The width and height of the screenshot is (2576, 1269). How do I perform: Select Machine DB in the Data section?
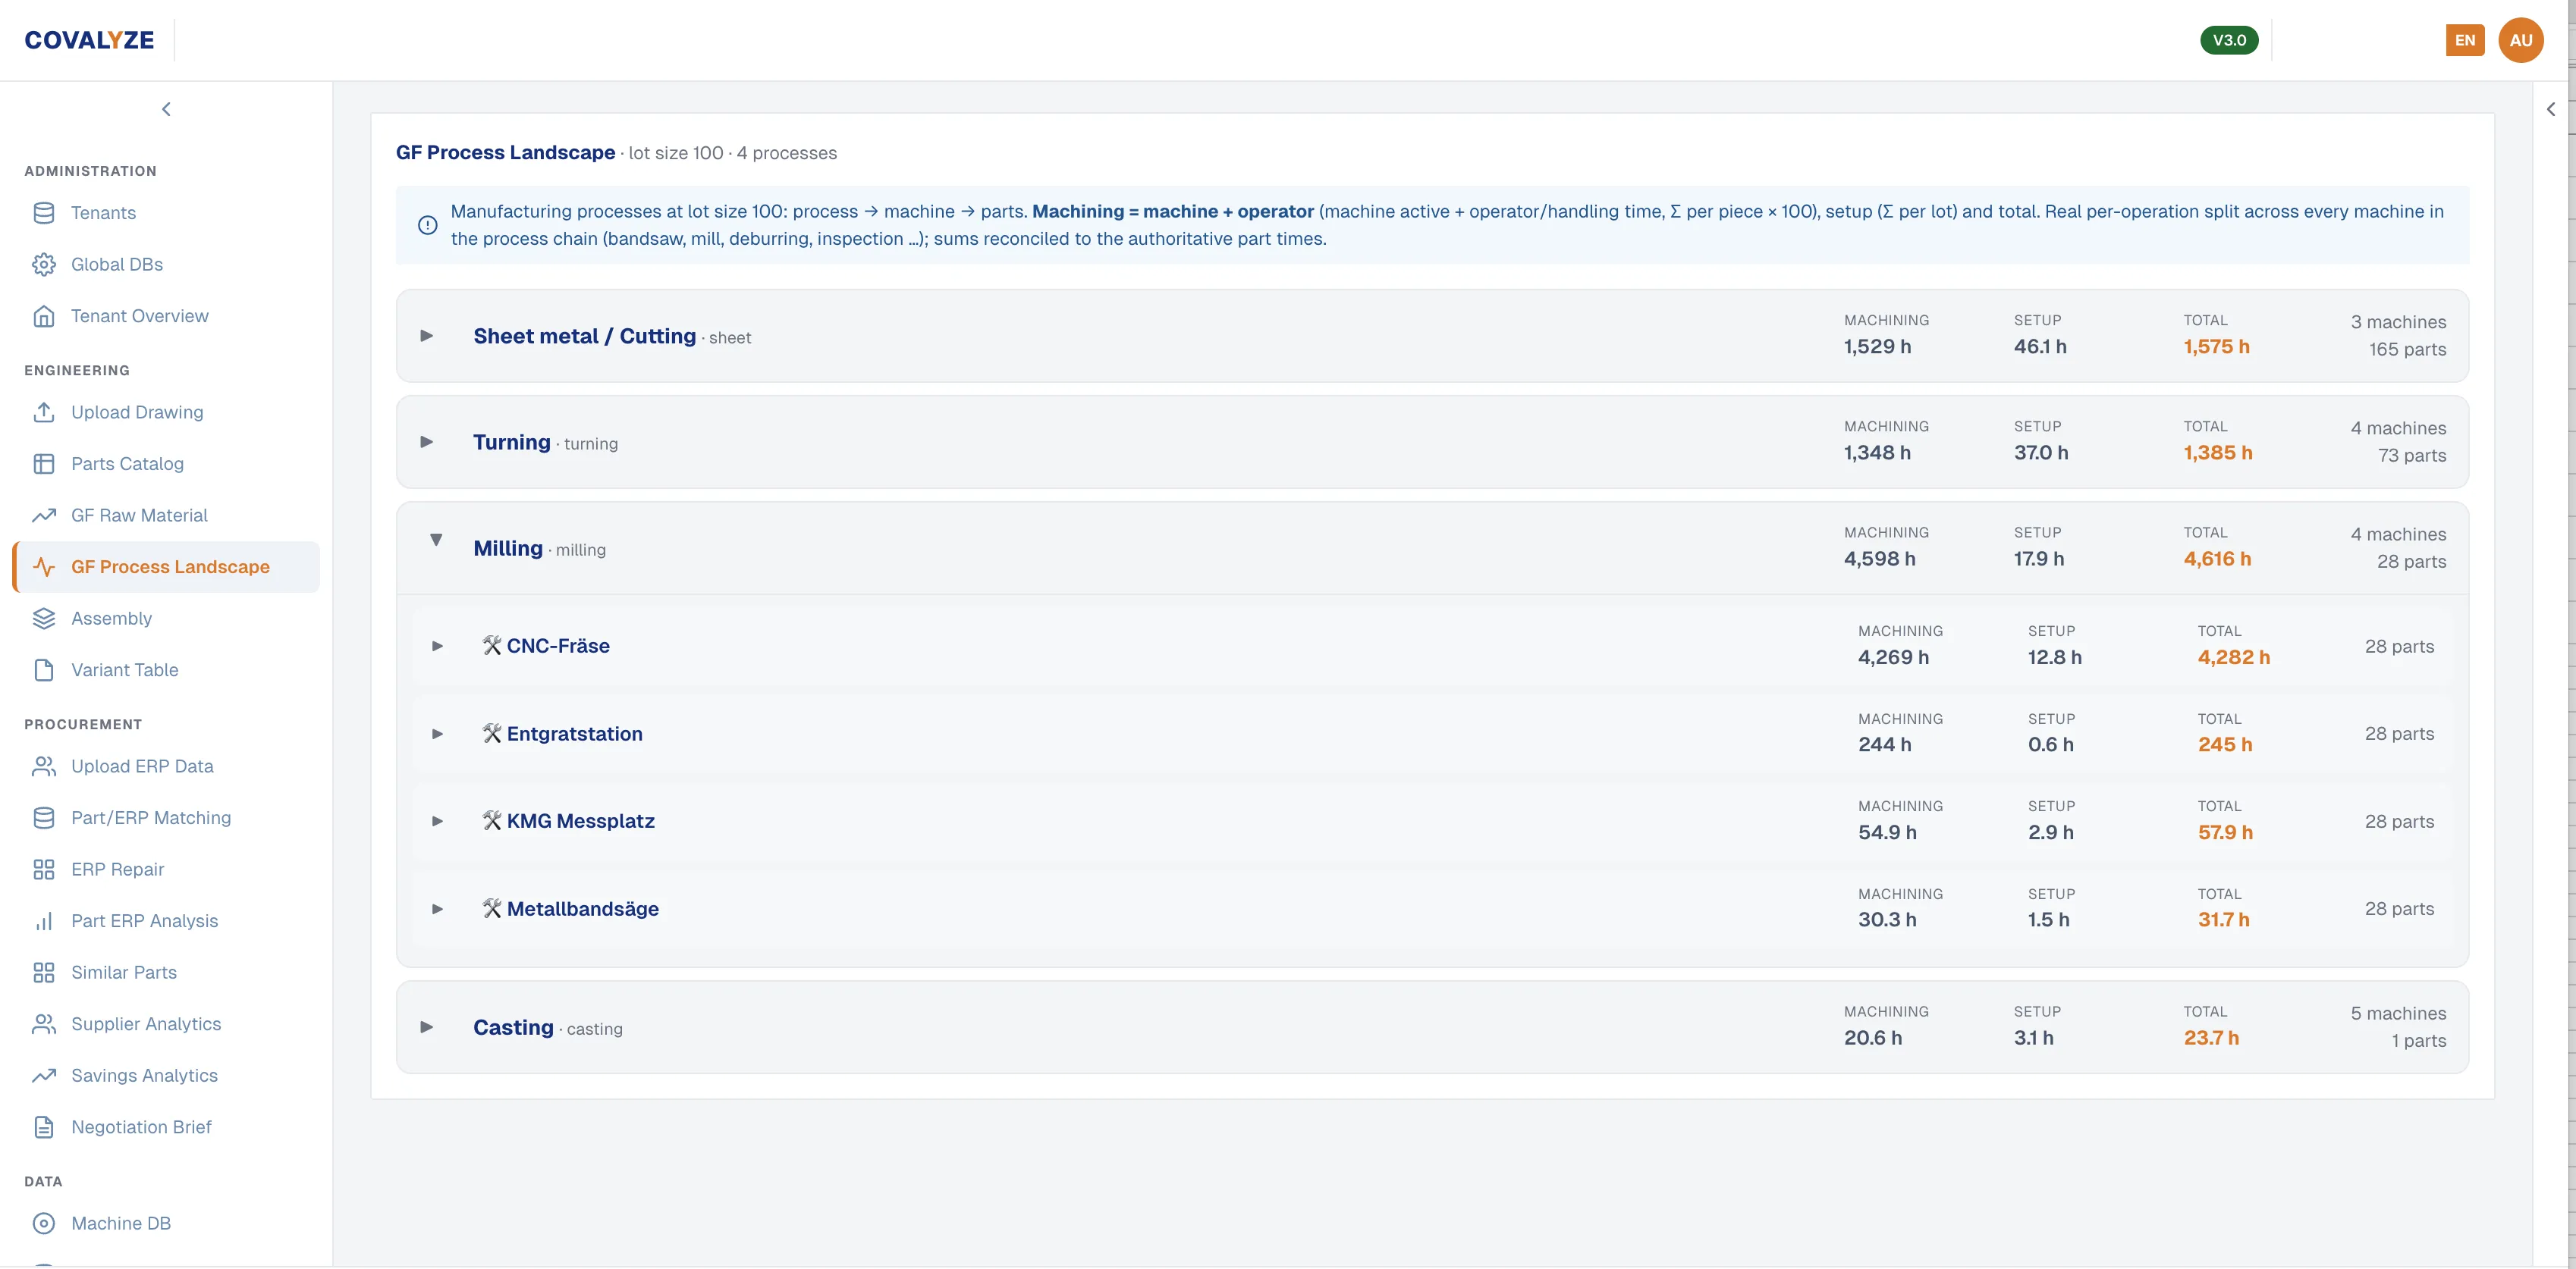click(166, 1223)
